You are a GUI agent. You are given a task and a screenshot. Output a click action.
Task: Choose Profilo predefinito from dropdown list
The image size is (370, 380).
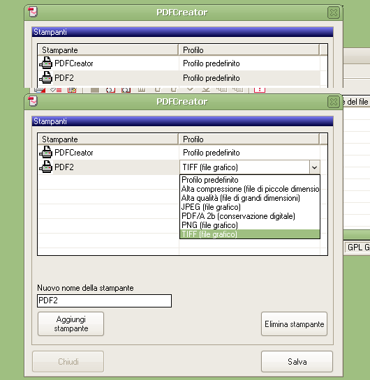pos(250,180)
